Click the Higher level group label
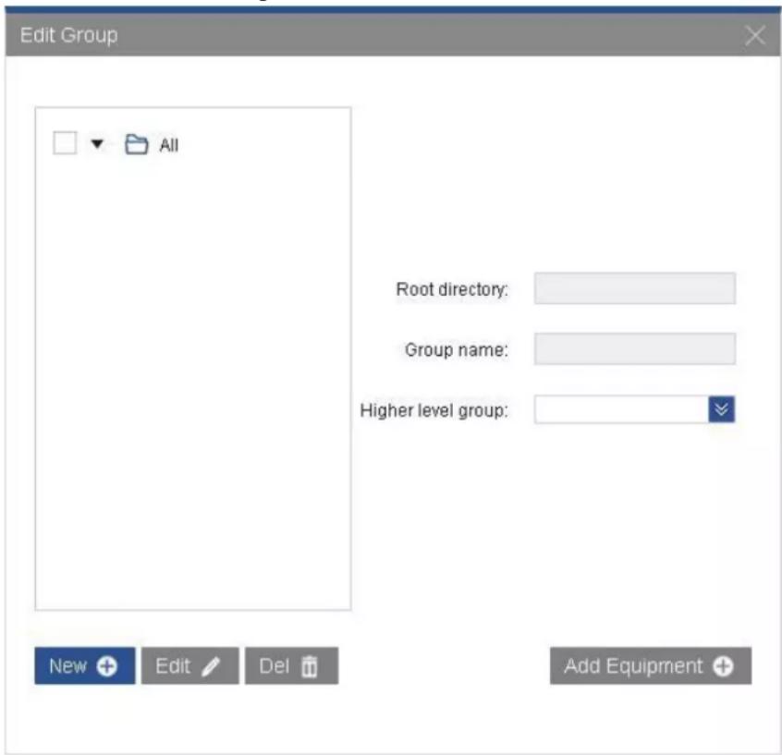This screenshot has width=782, height=755. tap(434, 410)
